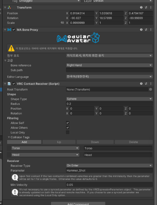Click the Min Velocity field

109,185
